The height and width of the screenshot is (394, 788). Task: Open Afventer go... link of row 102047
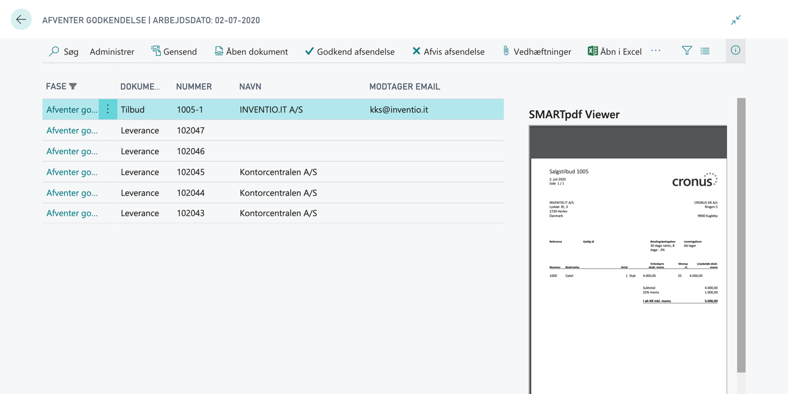point(72,130)
